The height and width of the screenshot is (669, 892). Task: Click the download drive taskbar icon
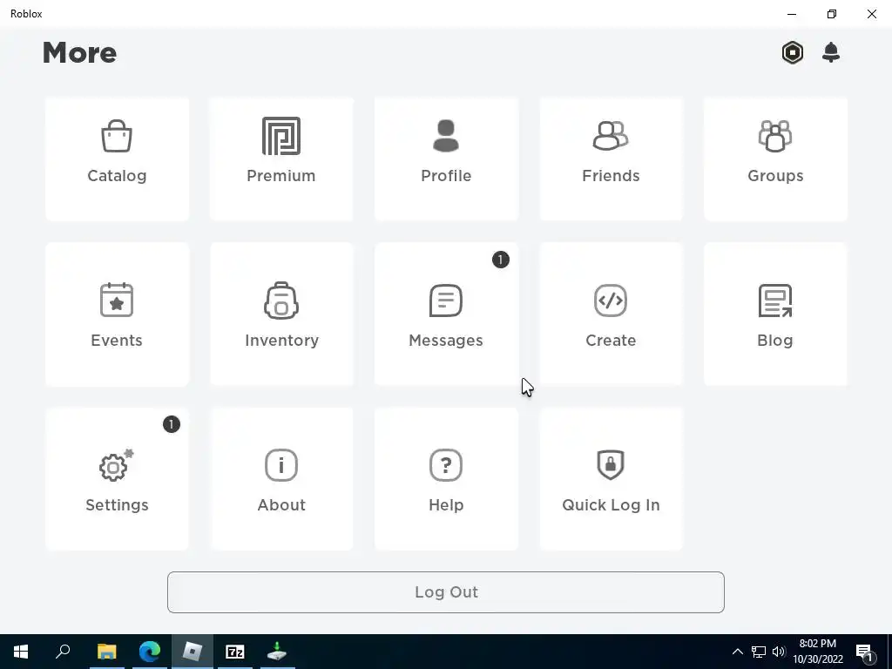pos(277,652)
